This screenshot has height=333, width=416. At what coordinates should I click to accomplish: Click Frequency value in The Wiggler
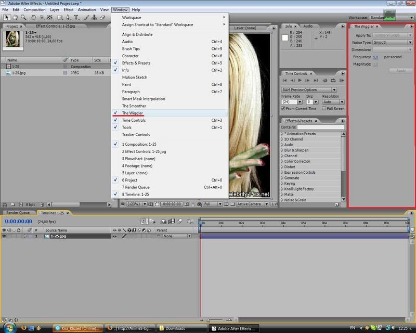tap(375, 57)
